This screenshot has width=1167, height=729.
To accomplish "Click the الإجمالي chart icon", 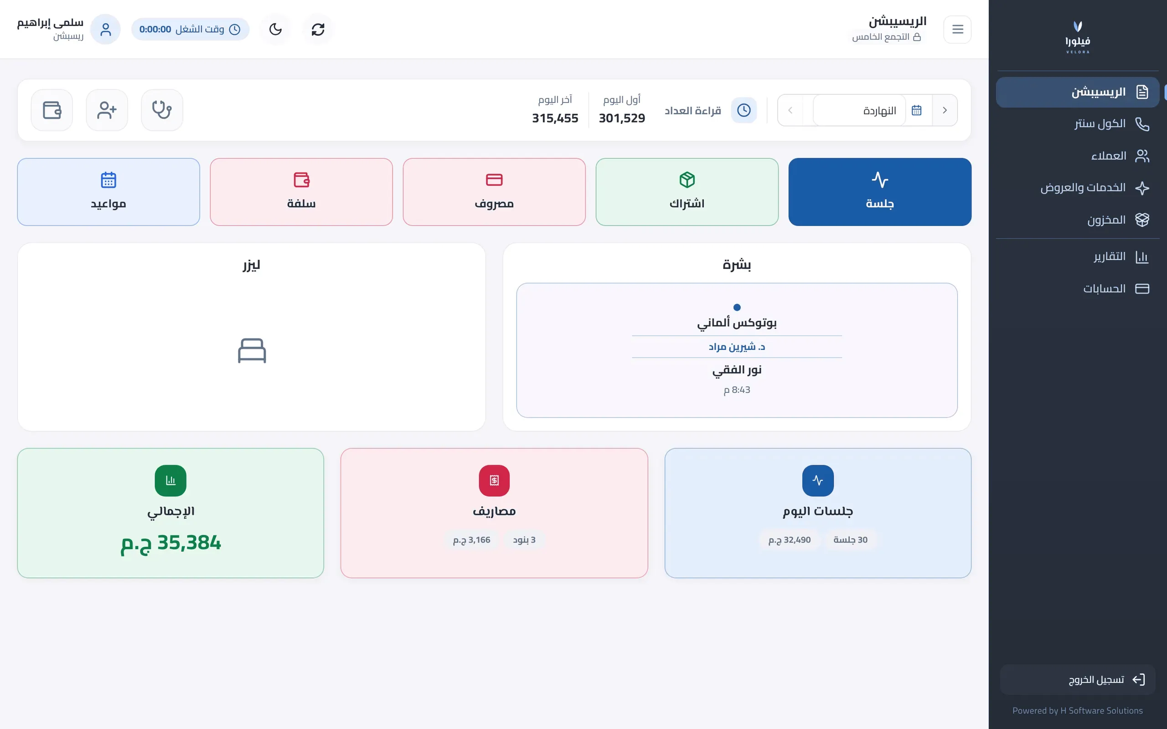I will click(170, 480).
